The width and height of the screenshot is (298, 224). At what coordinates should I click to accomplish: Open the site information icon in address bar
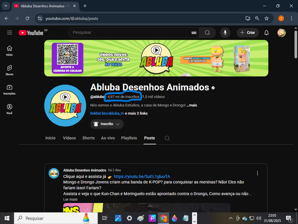pyautogui.click(x=40, y=19)
